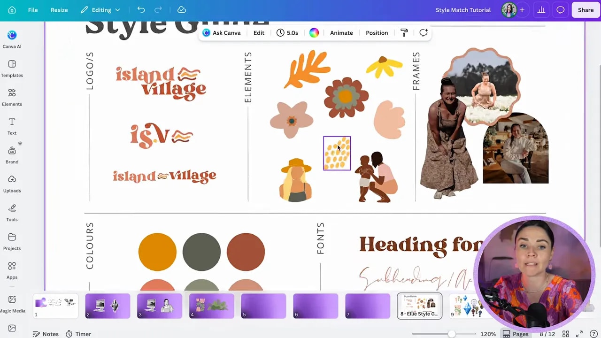Click the comment refresh bubble icon
601x338 pixels.
424,33
